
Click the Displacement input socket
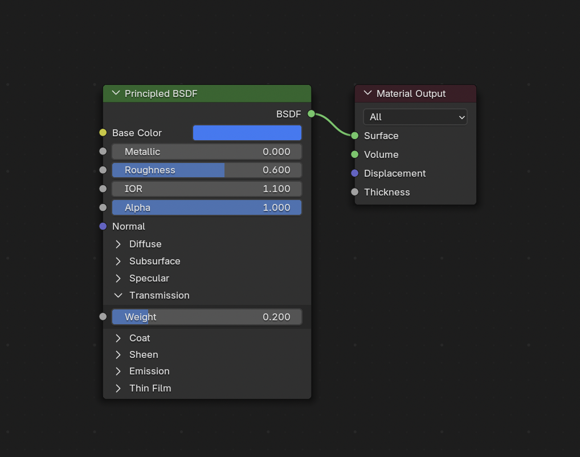355,173
